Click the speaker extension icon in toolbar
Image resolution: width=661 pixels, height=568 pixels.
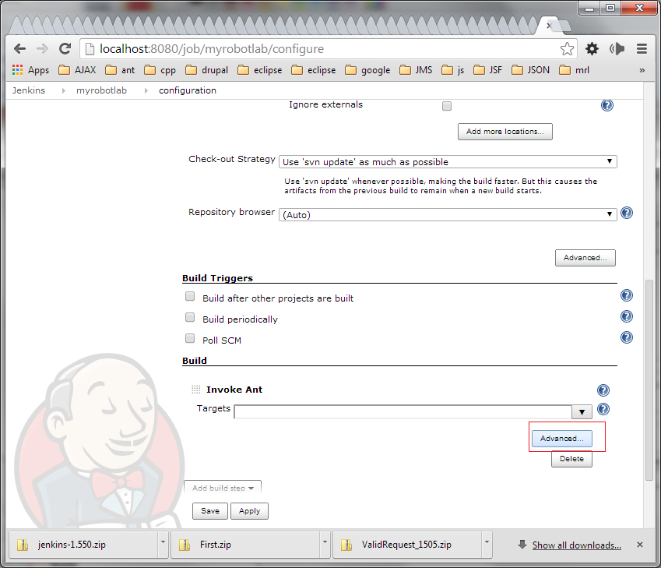[x=617, y=49]
